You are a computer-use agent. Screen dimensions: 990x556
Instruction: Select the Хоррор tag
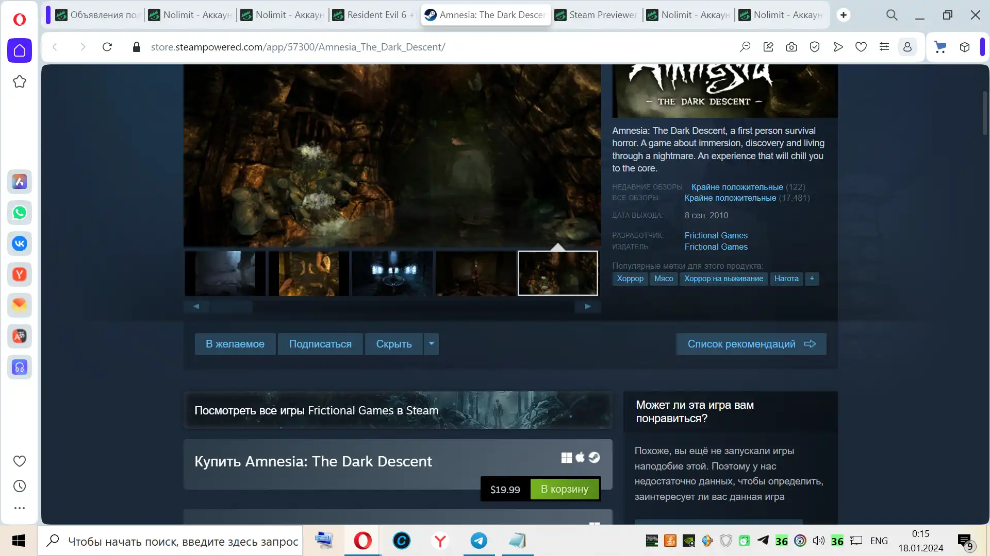coord(630,279)
